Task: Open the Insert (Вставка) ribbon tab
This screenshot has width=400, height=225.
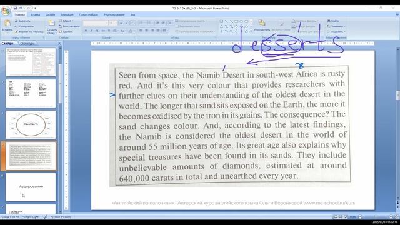Action: tap(35, 15)
